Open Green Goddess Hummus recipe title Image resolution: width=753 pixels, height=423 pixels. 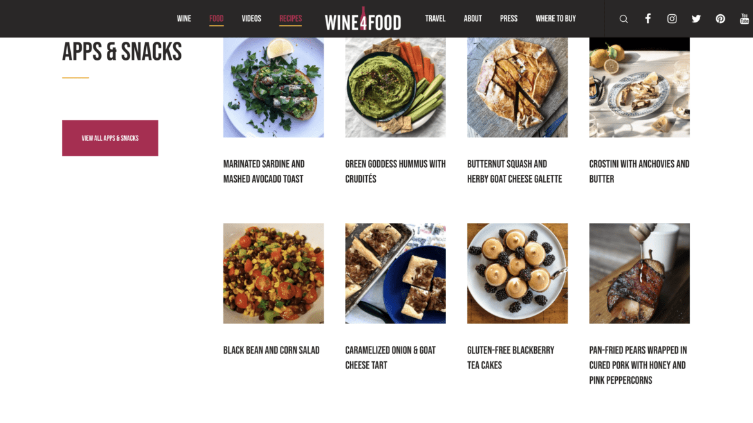(395, 171)
